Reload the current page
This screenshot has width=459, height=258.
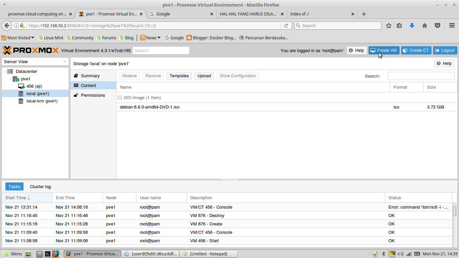[x=286, y=26]
